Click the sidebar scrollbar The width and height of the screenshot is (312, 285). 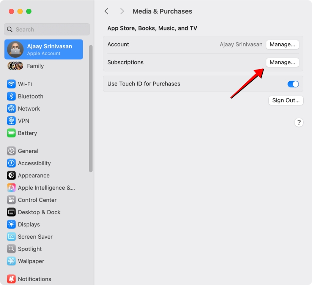pos(91,109)
